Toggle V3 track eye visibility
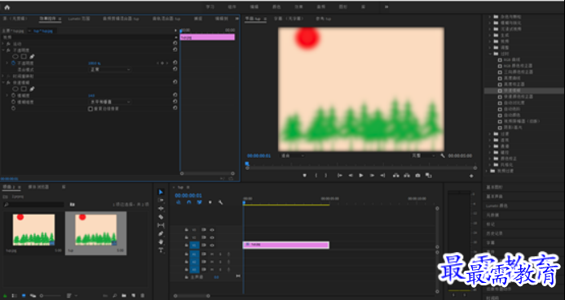 pyautogui.click(x=212, y=229)
